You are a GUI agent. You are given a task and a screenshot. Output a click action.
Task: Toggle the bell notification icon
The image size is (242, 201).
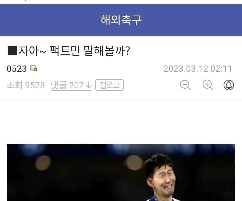(229, 85)
